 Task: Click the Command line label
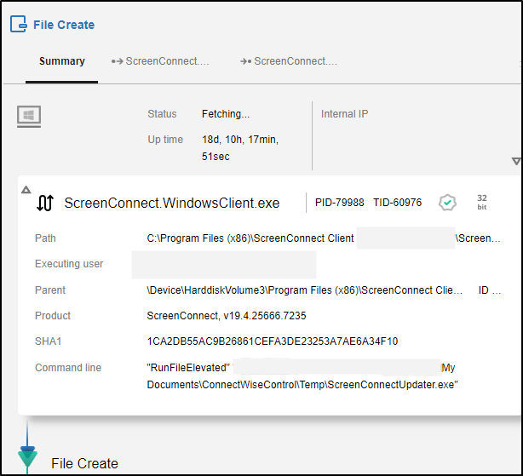coord(68,368)
